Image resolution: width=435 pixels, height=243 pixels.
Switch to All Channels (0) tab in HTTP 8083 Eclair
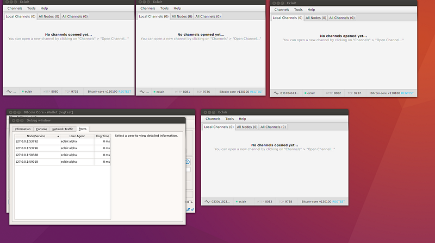point(273,127)
